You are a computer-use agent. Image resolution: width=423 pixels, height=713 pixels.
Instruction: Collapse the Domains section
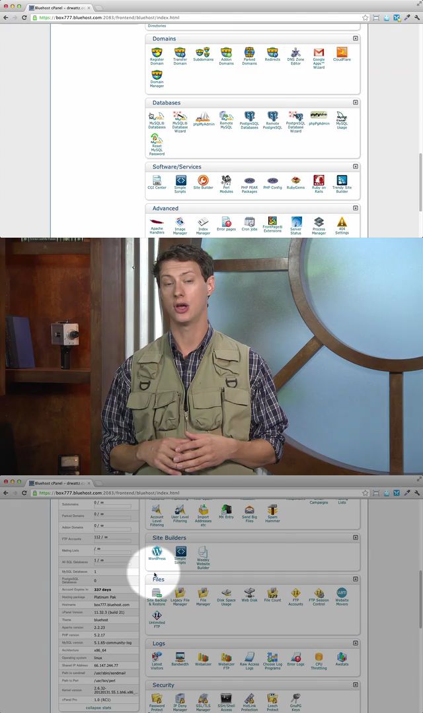(x=356, y=39)
